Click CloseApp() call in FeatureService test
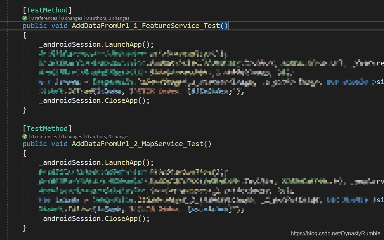Viewport: 384px width, 240px height. click(x=125, y=100)
